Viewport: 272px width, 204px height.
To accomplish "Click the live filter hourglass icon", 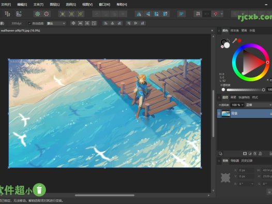I will pyautogui.click(x=255, y=153).
